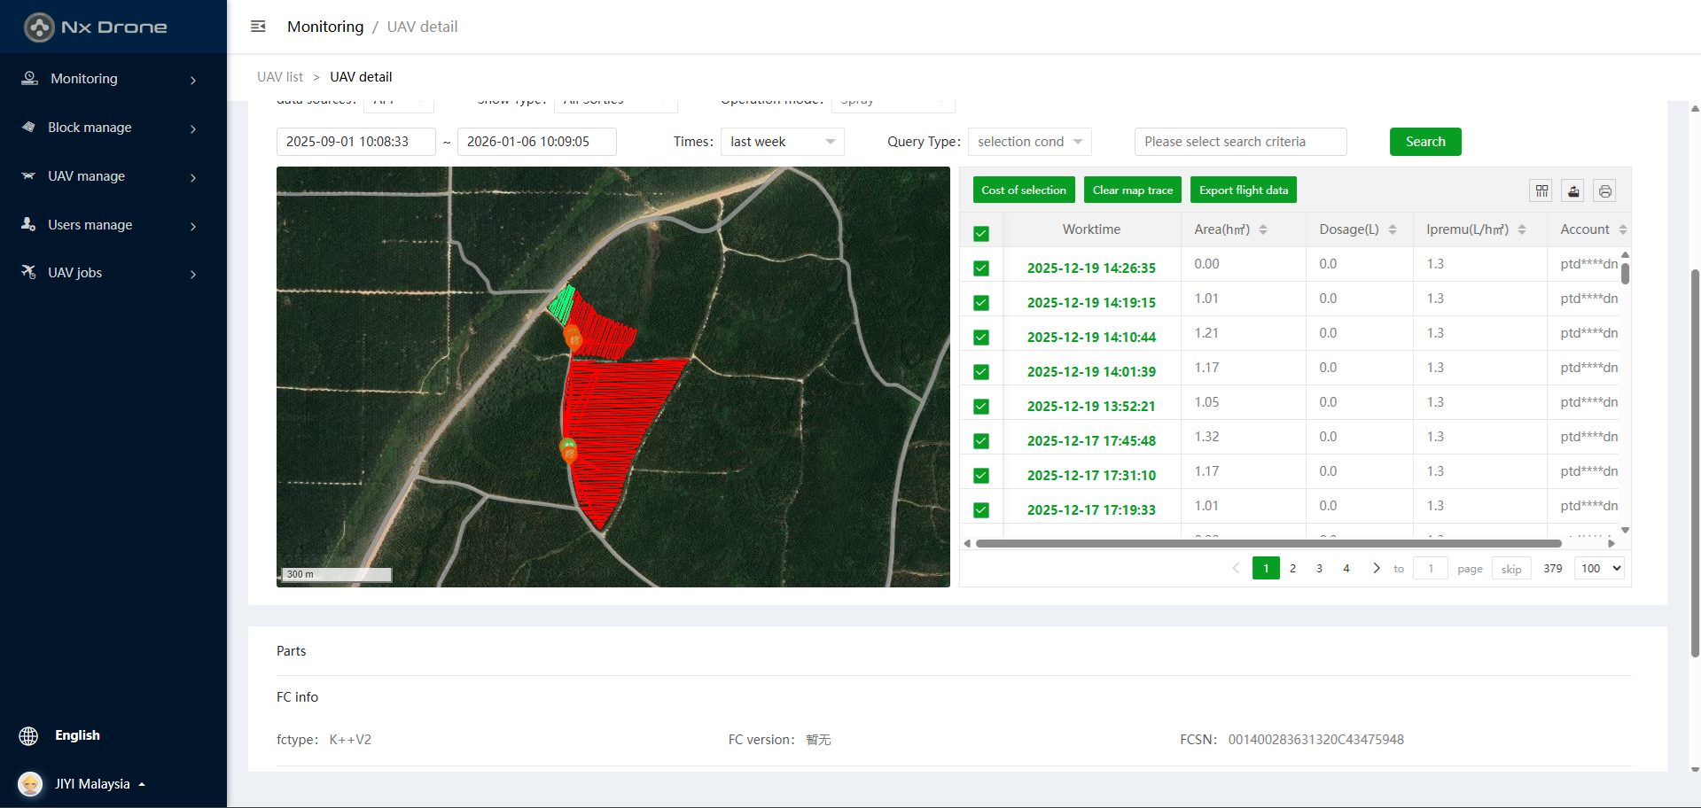The width and height of the screenshot is (1701, 808).
Task: Click the Export flight data button
Action: [x=1243, y=190]
